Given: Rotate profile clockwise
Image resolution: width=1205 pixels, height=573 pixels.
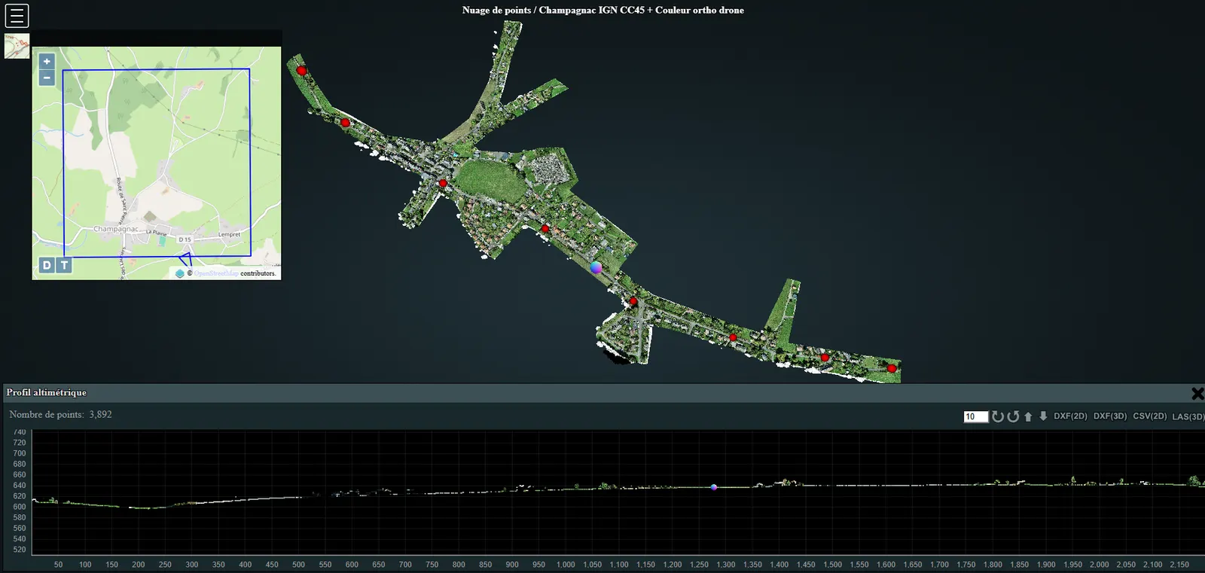Looking at the screenshot, I should point(998,416).
